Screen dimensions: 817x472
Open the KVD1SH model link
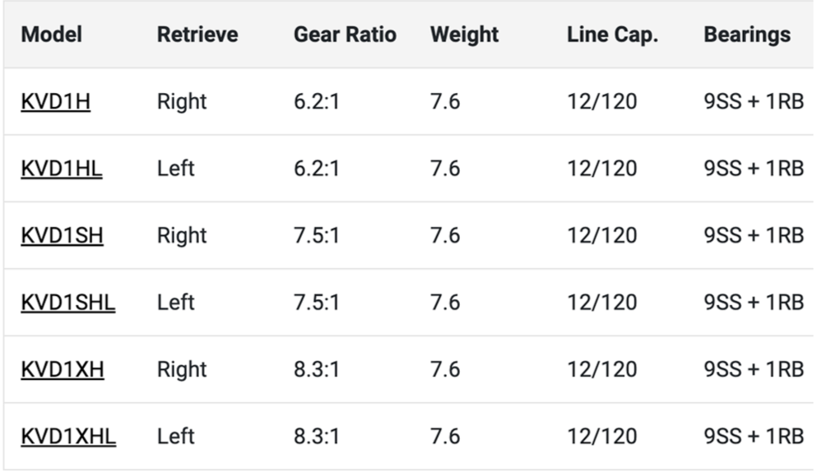point(62,235)
